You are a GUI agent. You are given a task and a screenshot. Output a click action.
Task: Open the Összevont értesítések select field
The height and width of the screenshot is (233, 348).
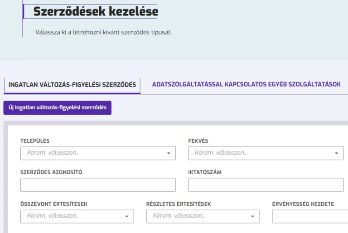click(x=72, y=217)
